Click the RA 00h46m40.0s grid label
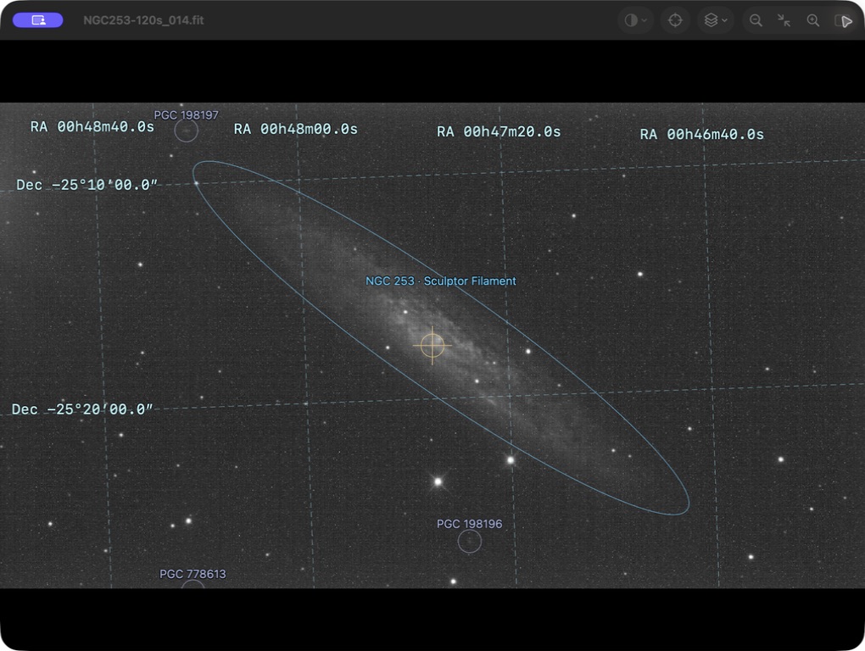 [x=701, y=135]
